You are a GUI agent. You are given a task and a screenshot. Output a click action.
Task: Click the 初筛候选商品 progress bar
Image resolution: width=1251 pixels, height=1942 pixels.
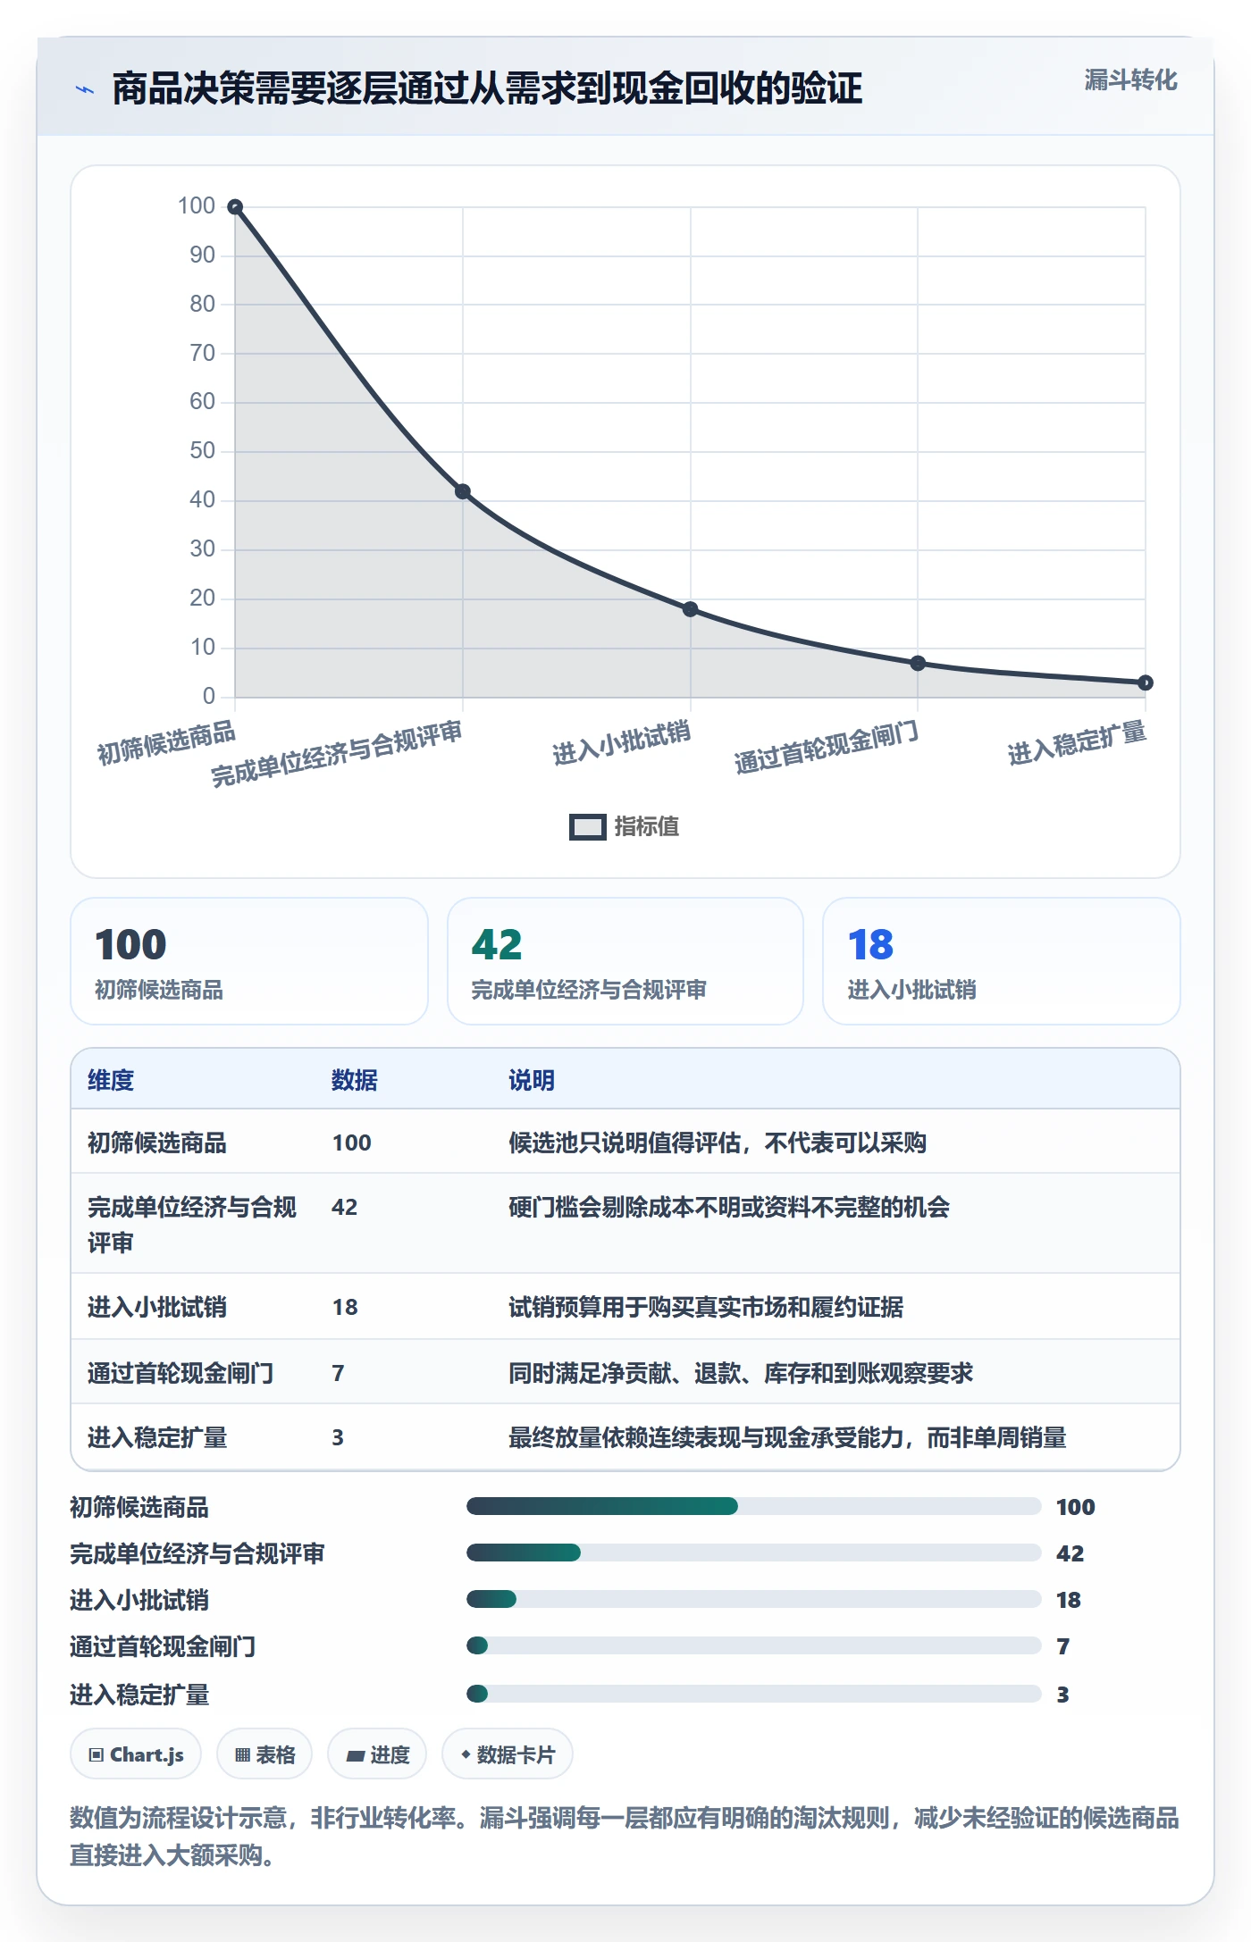pos(754,1506)
